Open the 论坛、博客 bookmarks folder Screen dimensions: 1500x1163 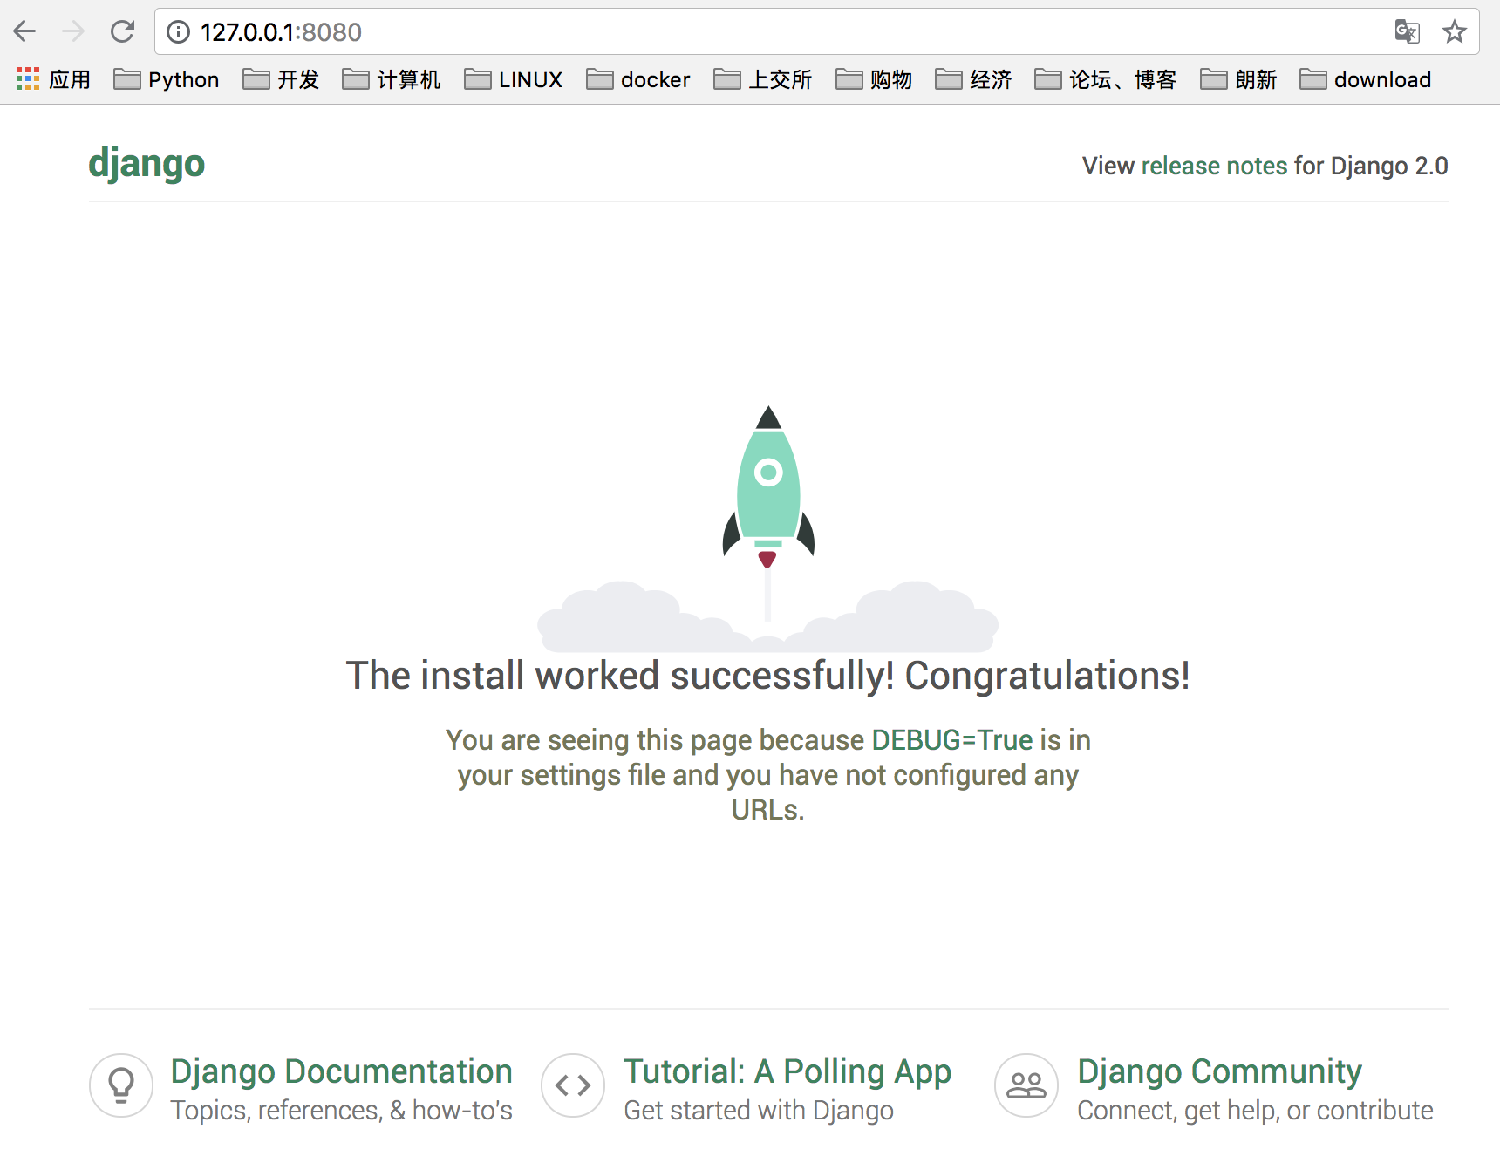[x=1106, y=79]
